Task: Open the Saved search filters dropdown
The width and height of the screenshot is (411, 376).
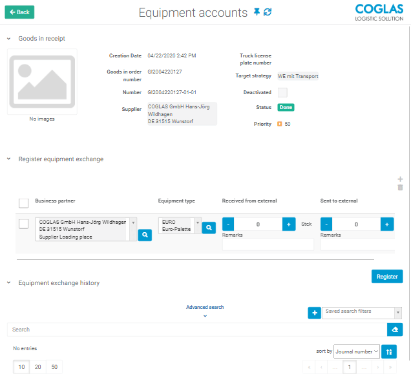Action: click(362, 312)
